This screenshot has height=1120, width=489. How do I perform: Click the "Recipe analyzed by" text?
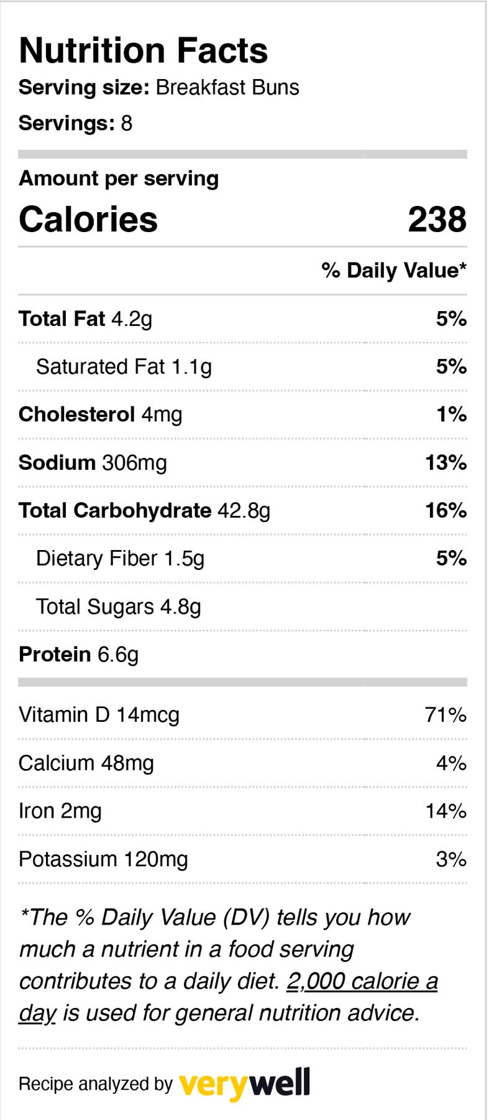click(96, 1085)
